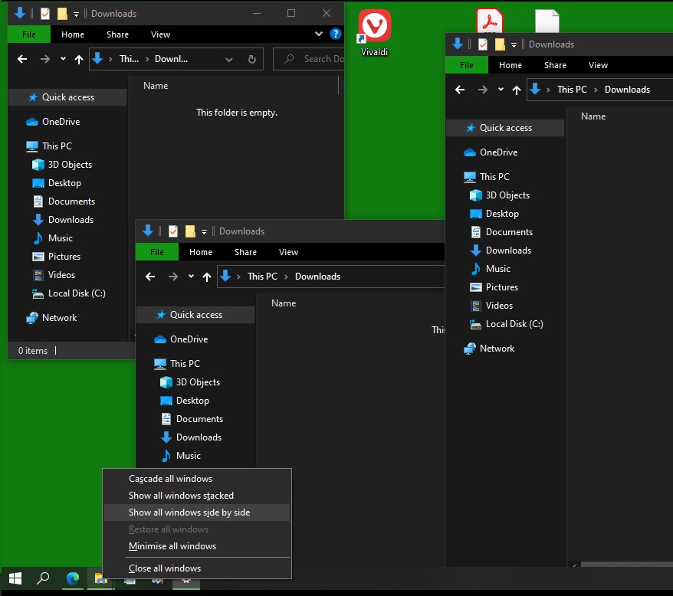The image size is (673, 596).
Task: Expand the ribbon chevron beside the Help icon
Action: pyautogui.click(x=318, y=34)
